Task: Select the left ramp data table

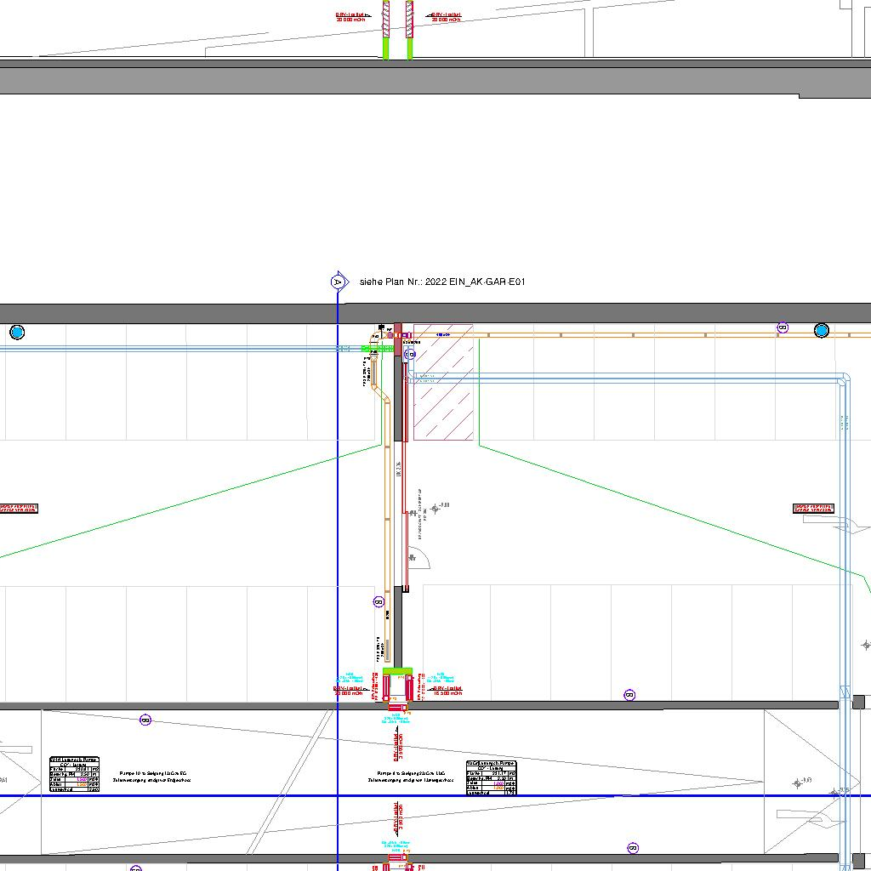Action: tap(75, 775)
